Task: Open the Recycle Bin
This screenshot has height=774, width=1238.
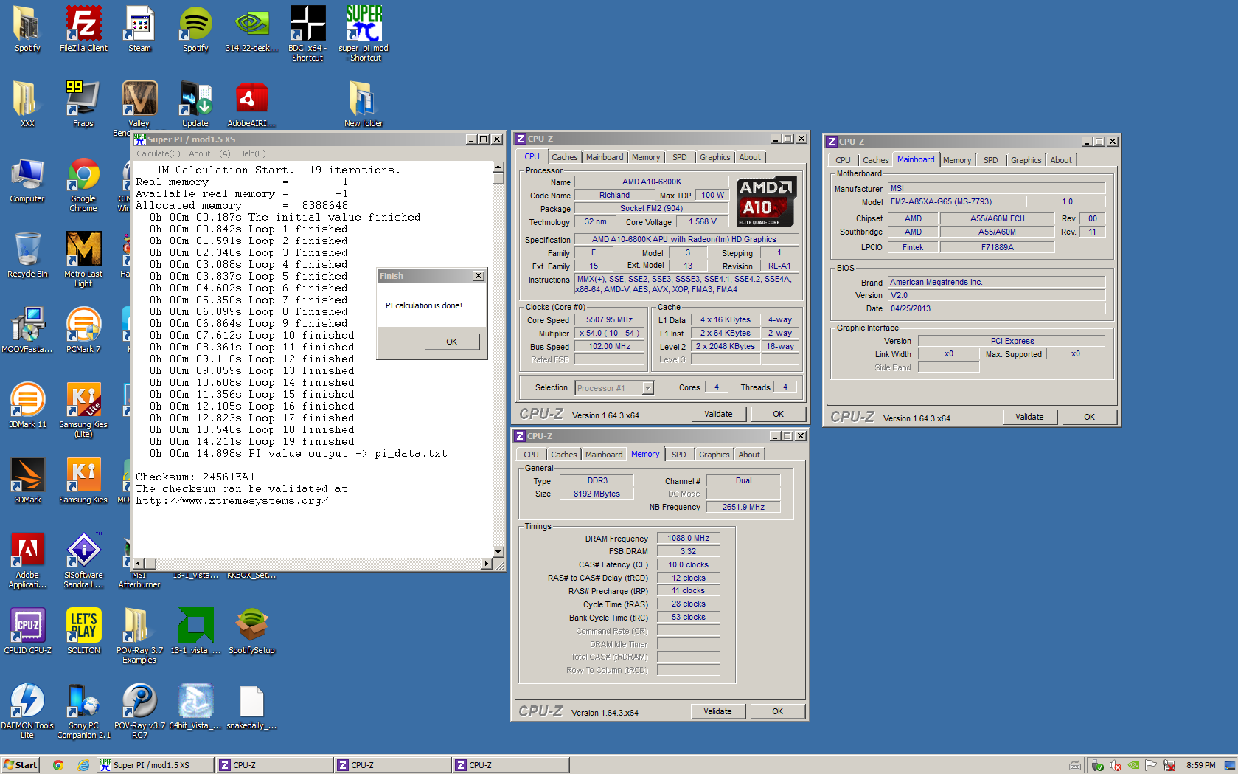Action: (27, 256)
